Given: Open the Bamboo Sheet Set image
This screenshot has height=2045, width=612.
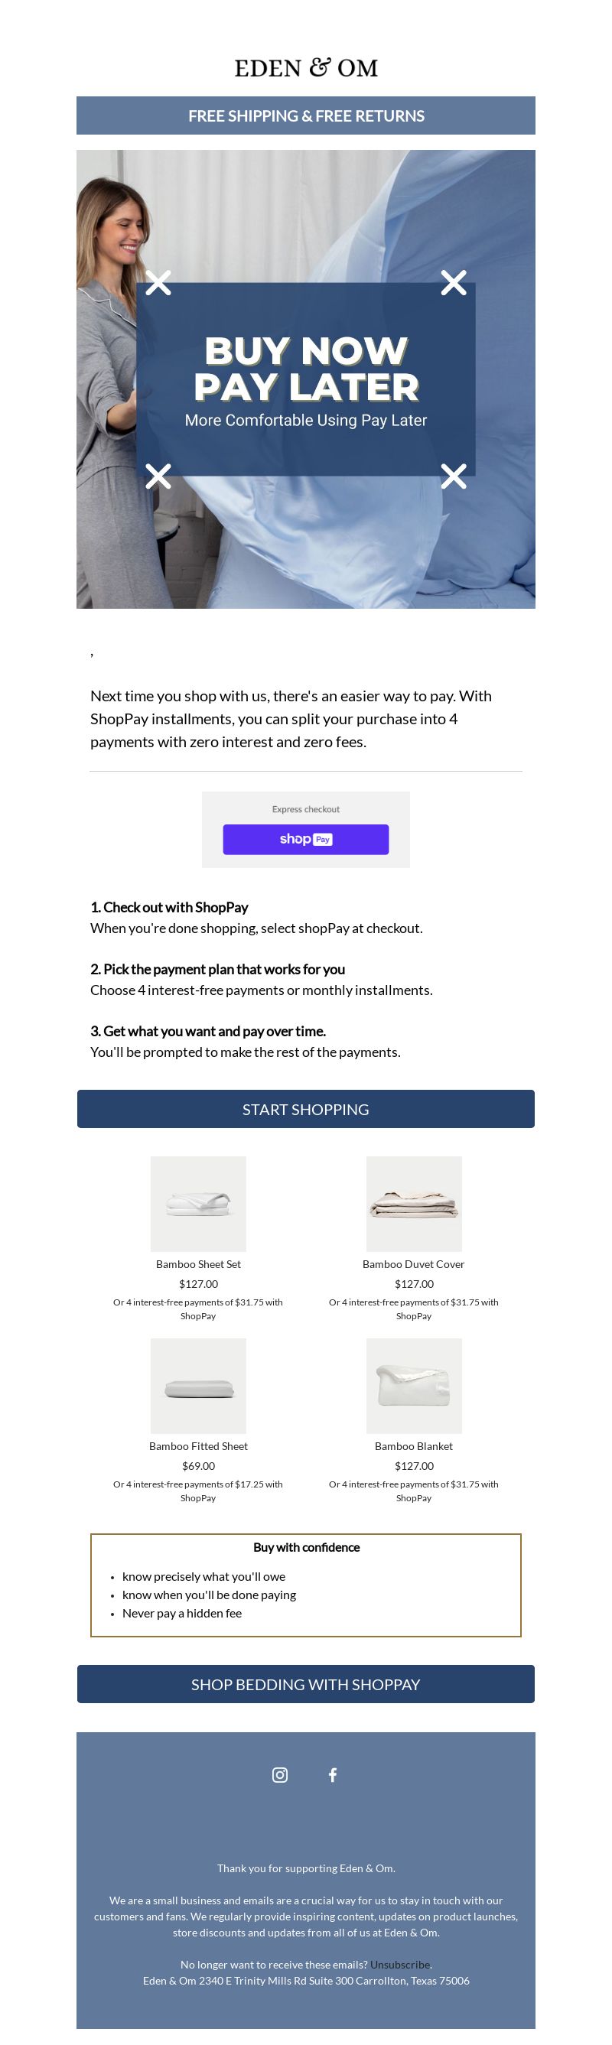Looking at the screenshot, I should click(198, 1204).
